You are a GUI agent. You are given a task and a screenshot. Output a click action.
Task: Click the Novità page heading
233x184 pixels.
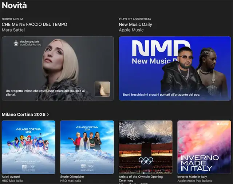tap(14, 5)
